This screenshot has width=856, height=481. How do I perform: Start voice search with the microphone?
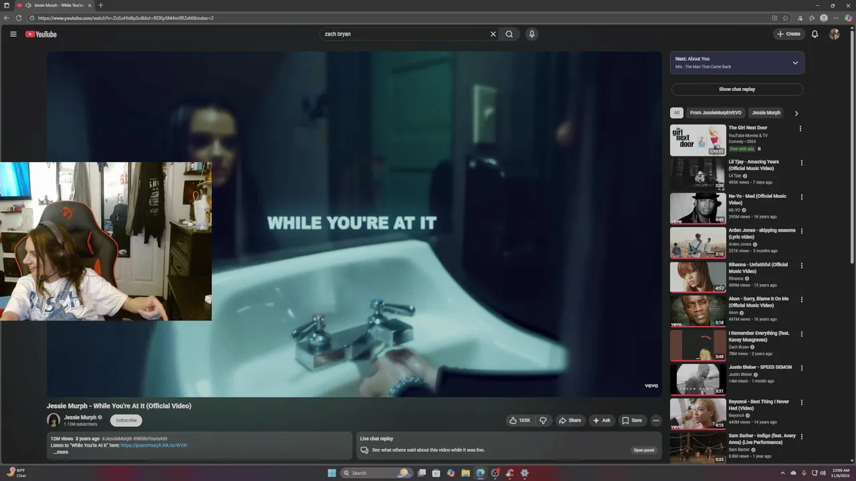532,34
